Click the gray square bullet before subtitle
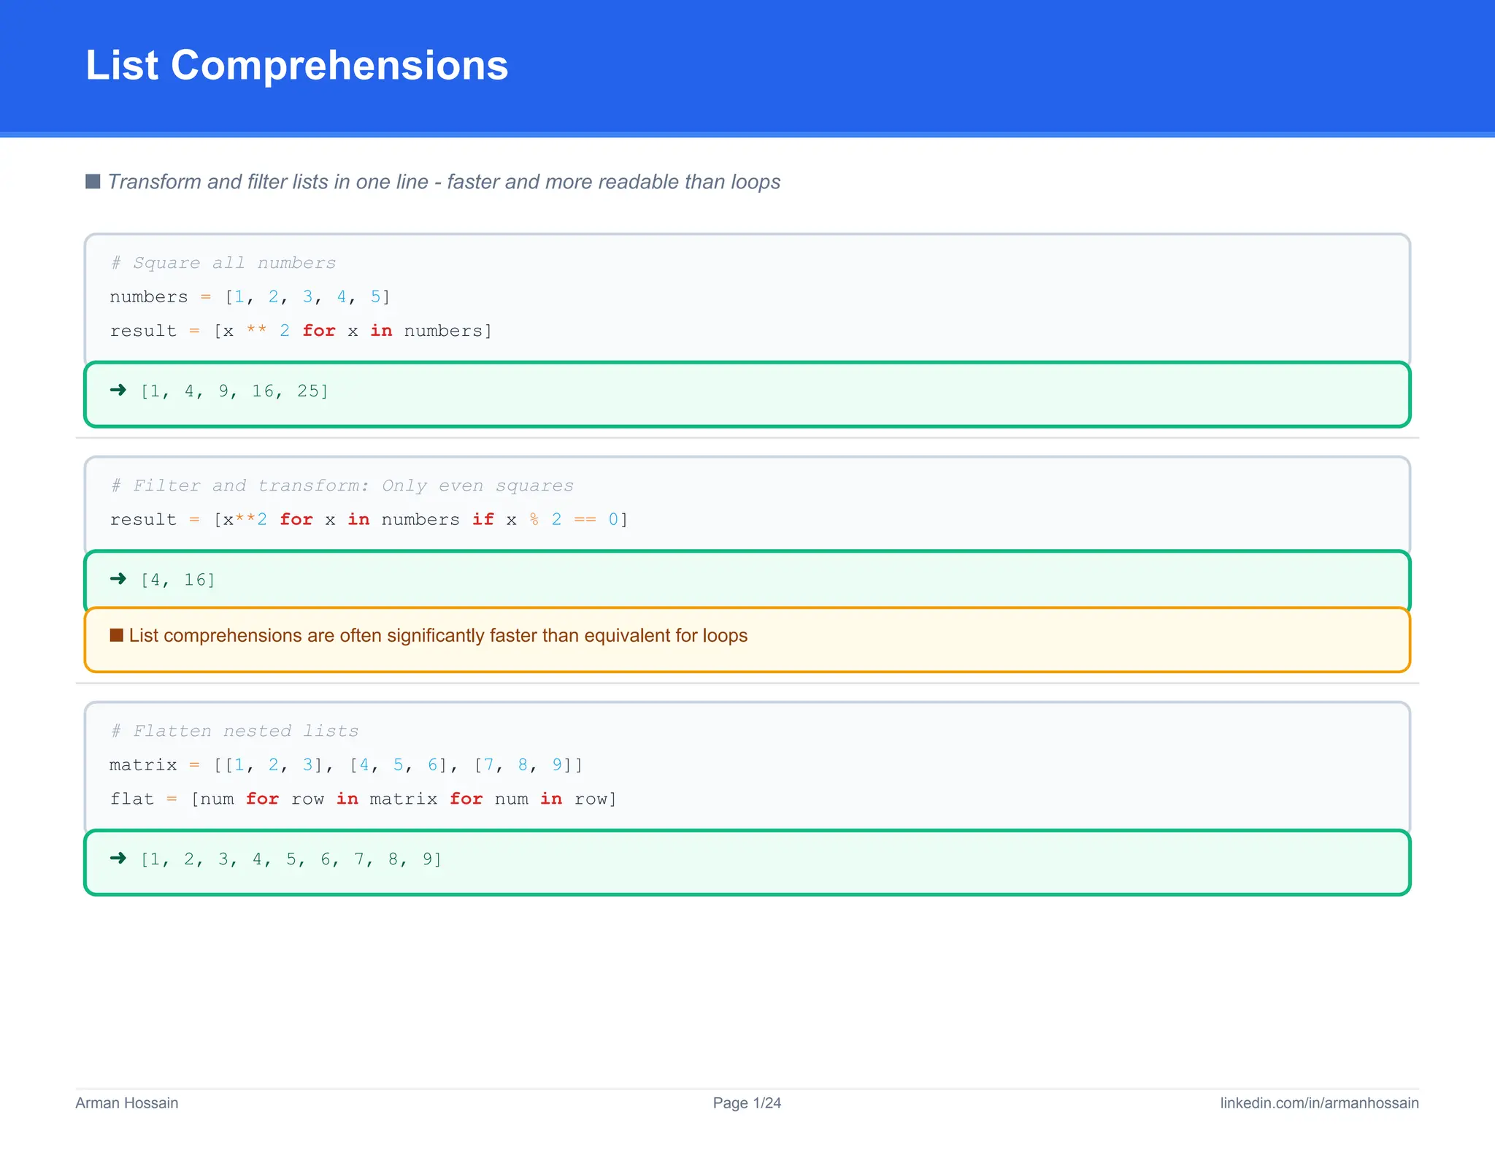 click(93, 181)
